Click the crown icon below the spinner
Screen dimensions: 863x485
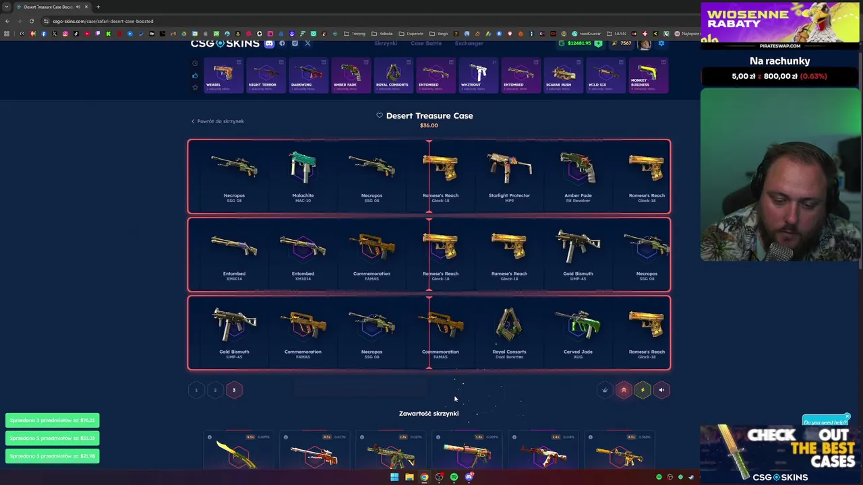point(605,390)
